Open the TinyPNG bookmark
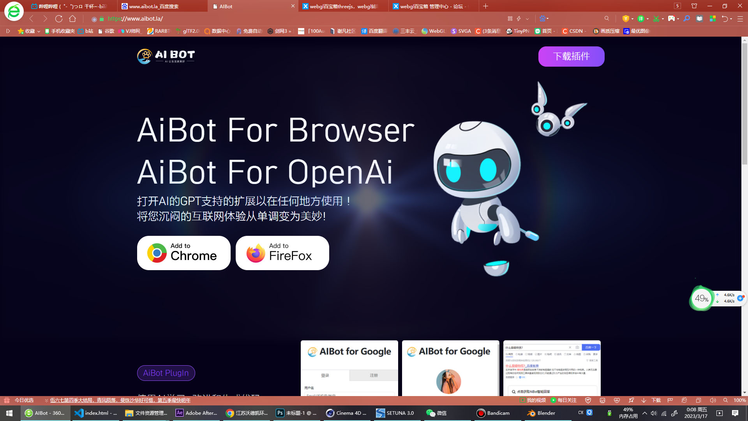Screen dimensions: 748x421 518,31
